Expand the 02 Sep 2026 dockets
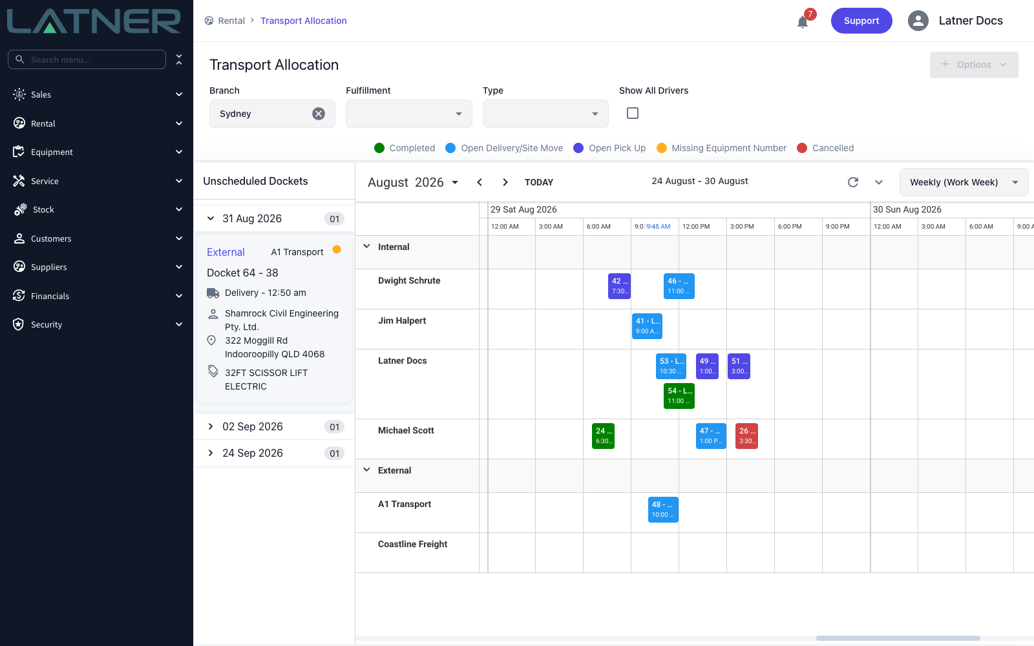Screen dimensions: 1034x646 point(211,426)
